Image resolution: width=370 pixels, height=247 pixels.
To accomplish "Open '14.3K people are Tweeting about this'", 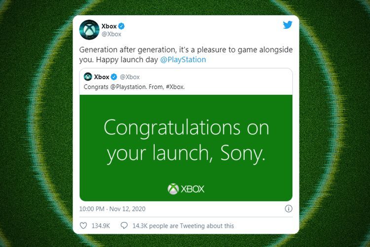I will coord(183,226).
